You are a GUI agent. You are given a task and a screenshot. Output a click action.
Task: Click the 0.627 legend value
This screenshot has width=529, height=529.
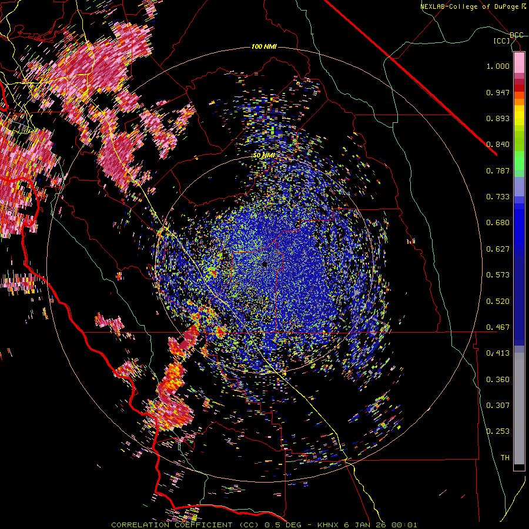click(498, 249)
